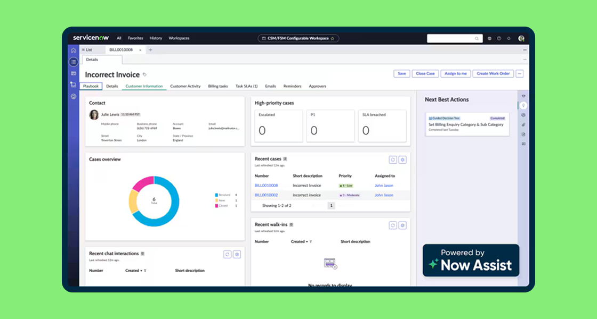The width and height of the screenshot is (597, 319).
Task: Refresh the Recent walk-ins panel
Action: pos(393,225)
